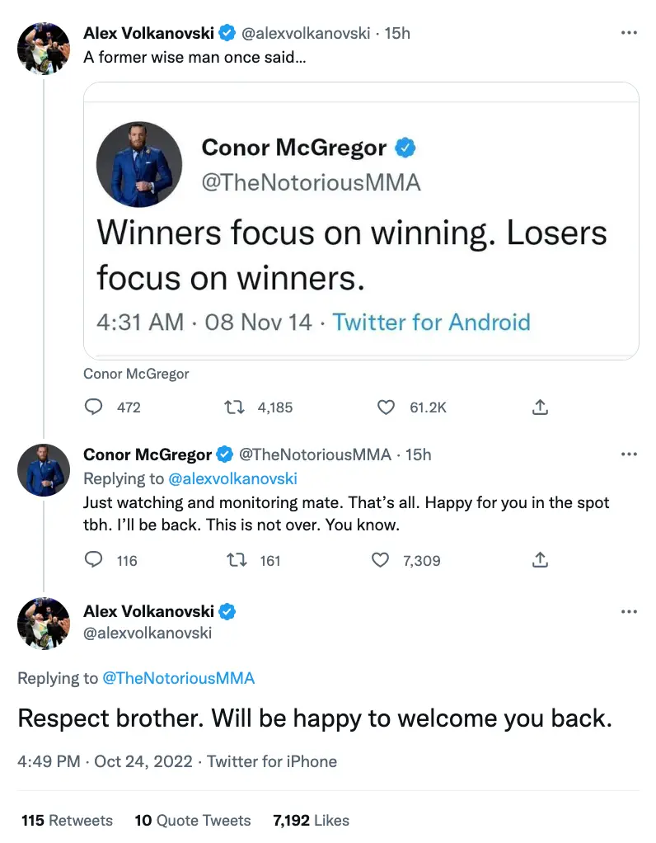Reply to Volkanovski's first tweet
Viewport: 656px width, 843px height.
coord(95,407)
